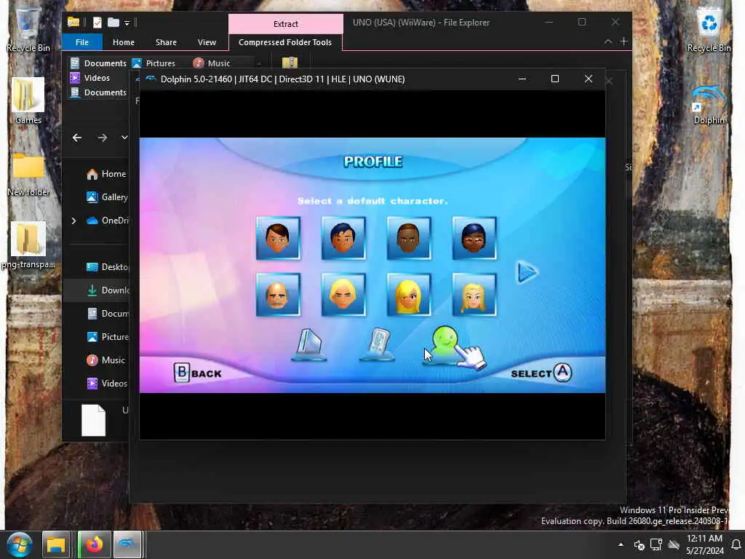Choose the bald mustached old man character
The image size is (745, 559).
(x=278, y=294)
